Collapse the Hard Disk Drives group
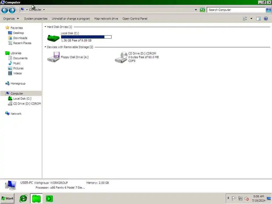 pos(45,27)
